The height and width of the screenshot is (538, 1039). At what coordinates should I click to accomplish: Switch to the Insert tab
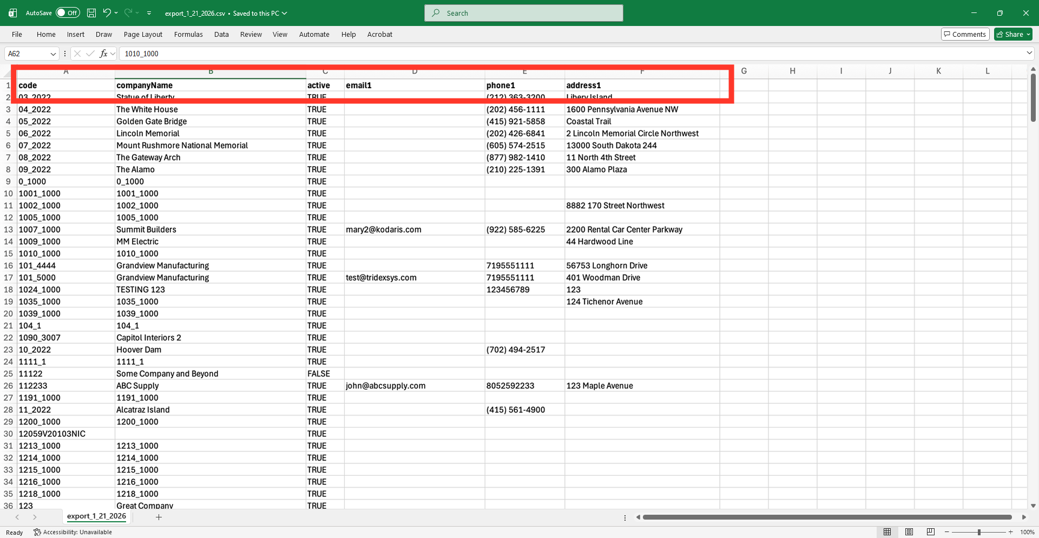pyautogui.click(x=76, y=34)
